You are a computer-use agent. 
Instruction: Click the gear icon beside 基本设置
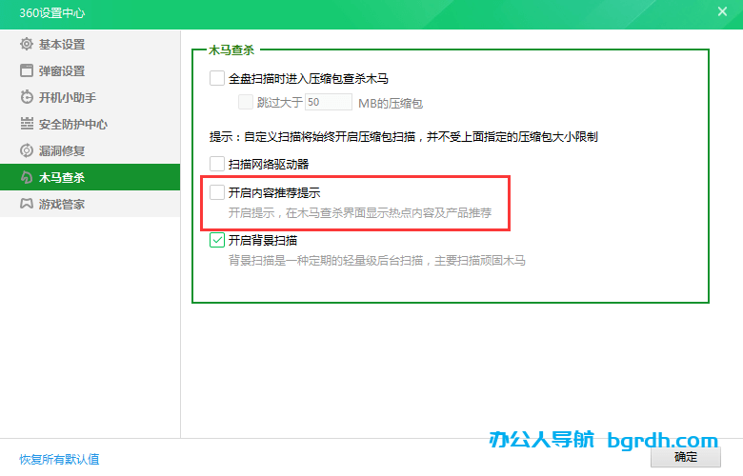click(x=27, y=44)
